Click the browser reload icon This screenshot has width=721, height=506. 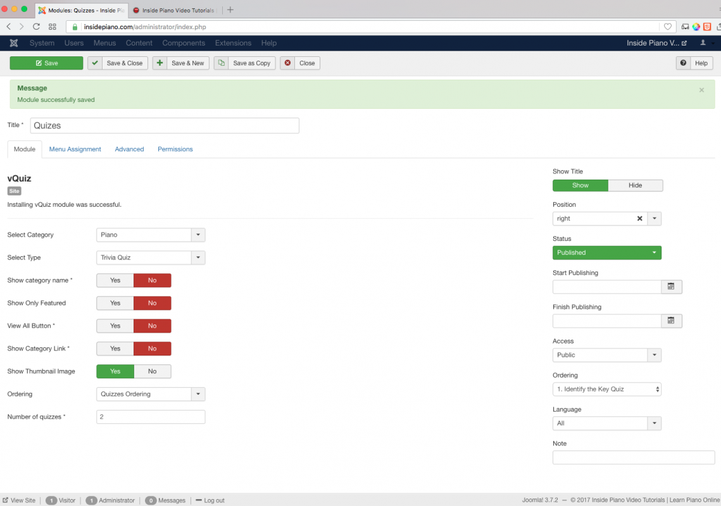[x=36, y=27]
